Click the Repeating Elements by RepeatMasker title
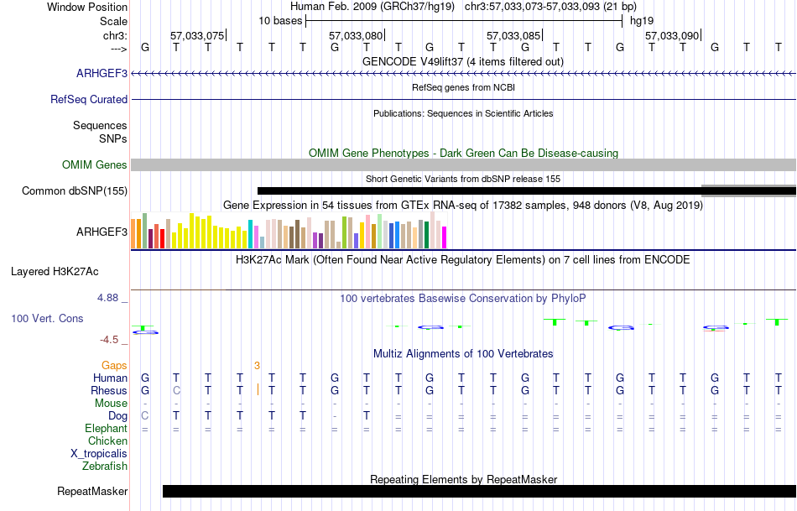 tap(463, 479)
